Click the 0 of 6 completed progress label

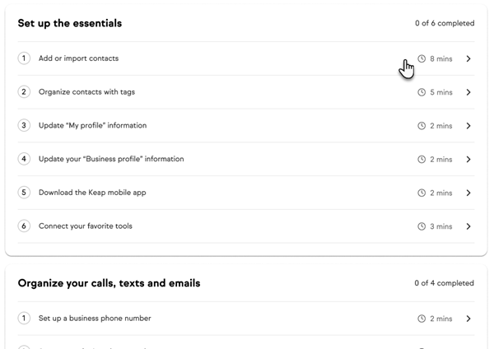tap(445, 24)
